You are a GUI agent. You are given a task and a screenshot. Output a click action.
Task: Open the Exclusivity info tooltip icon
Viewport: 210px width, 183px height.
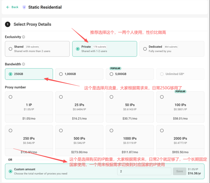[x=24, y=37]
